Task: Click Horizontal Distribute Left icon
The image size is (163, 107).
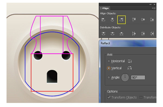Action: (134, 33)
